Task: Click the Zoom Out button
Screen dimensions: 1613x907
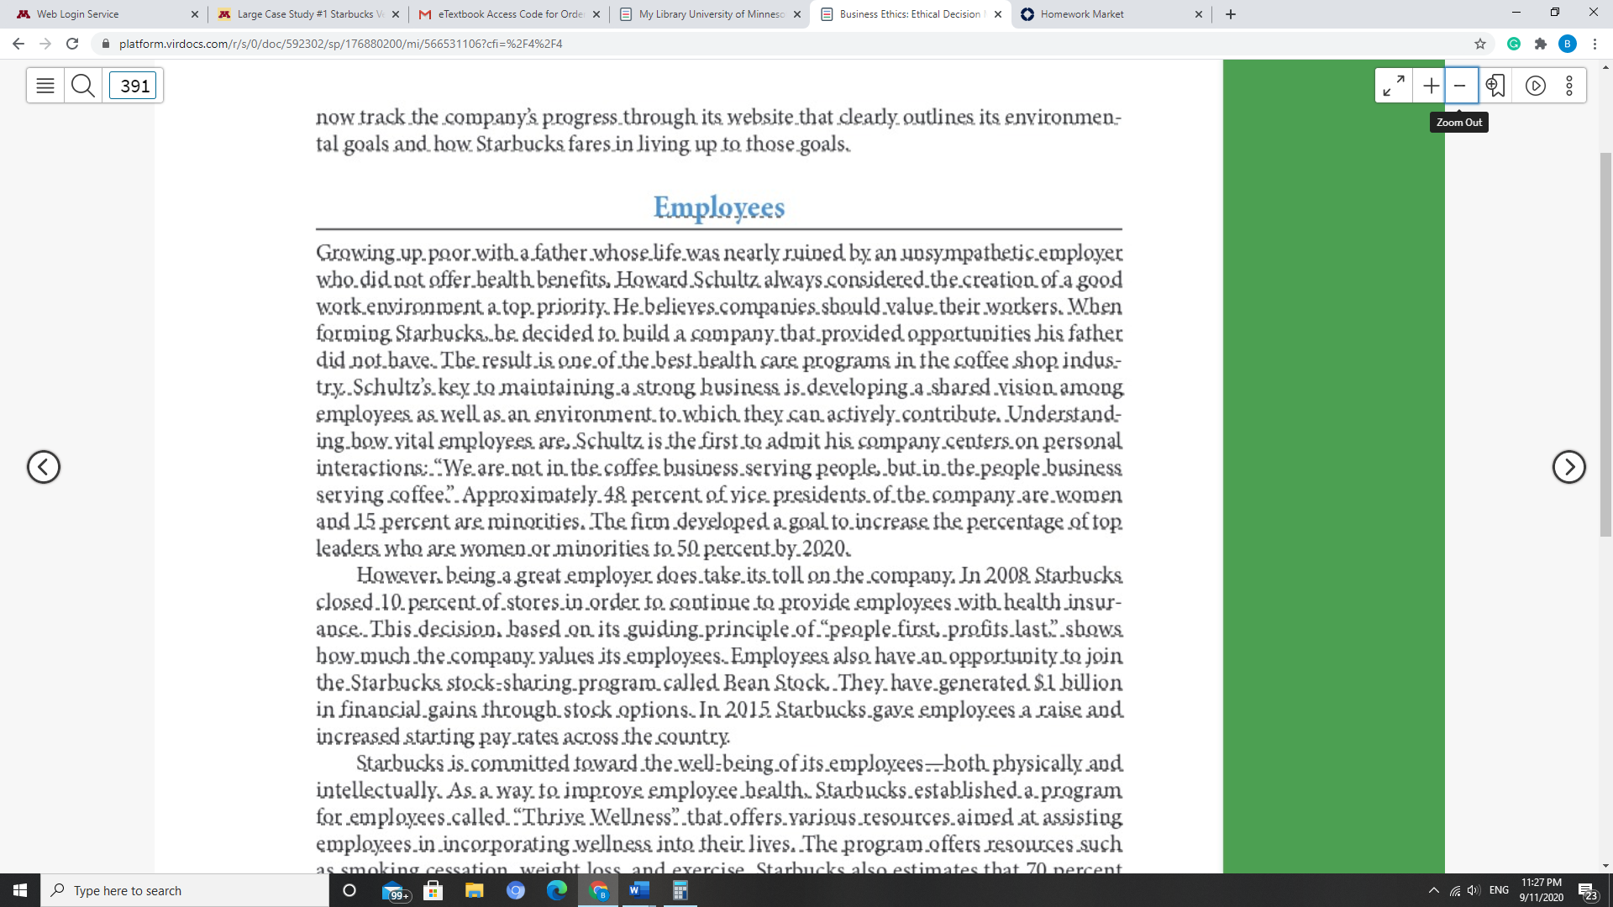Action: pos(1461,86)
